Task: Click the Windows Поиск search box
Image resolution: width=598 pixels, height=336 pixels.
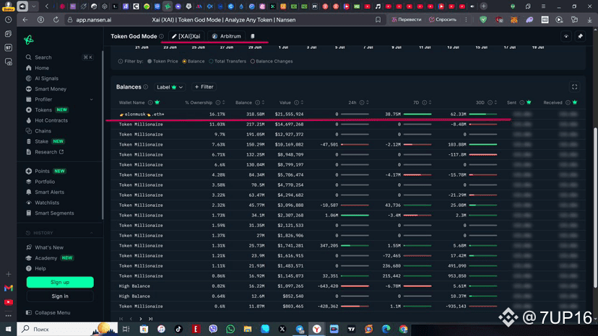Action: 66,329
